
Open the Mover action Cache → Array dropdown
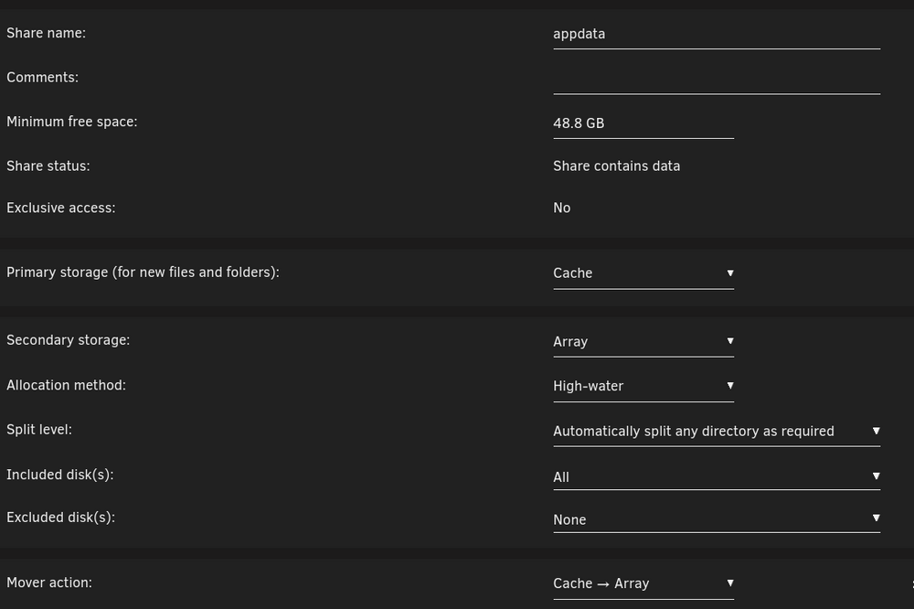[x=643, y=584]
